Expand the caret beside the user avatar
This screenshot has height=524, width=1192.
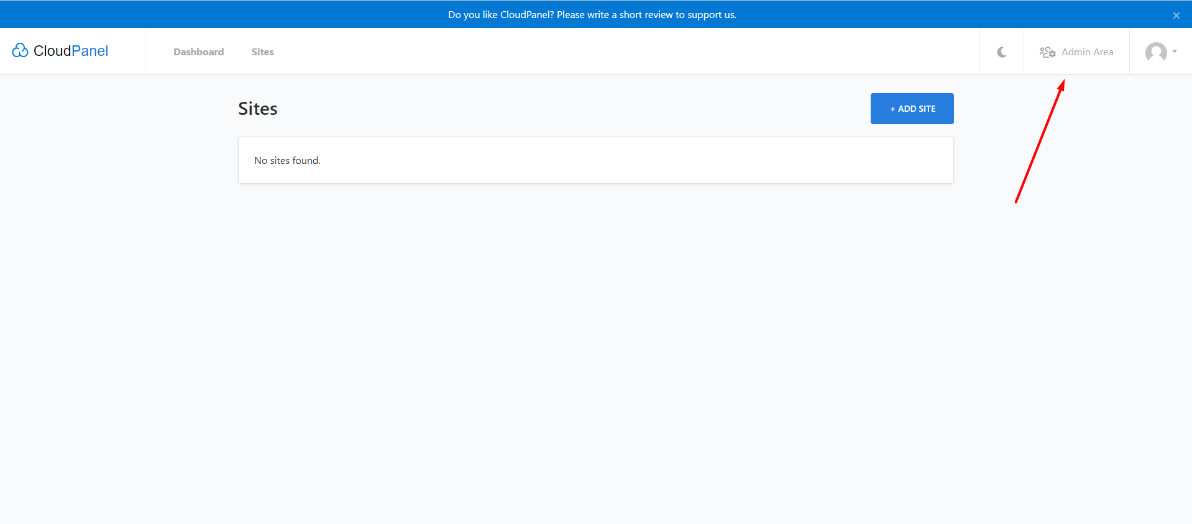(1175, 52)
